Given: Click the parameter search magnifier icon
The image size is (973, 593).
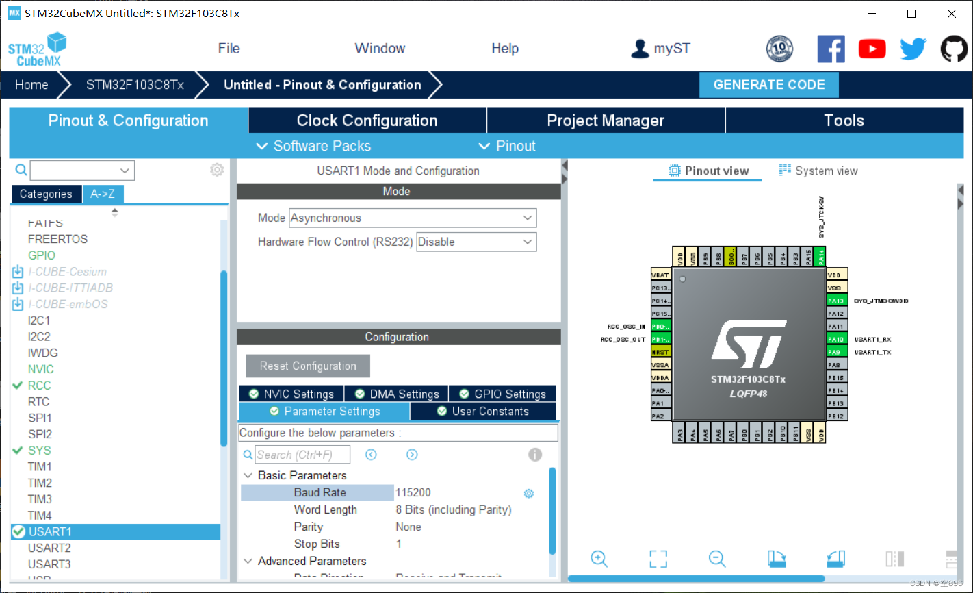Looking at the screenshot, I should coord(248,455).
